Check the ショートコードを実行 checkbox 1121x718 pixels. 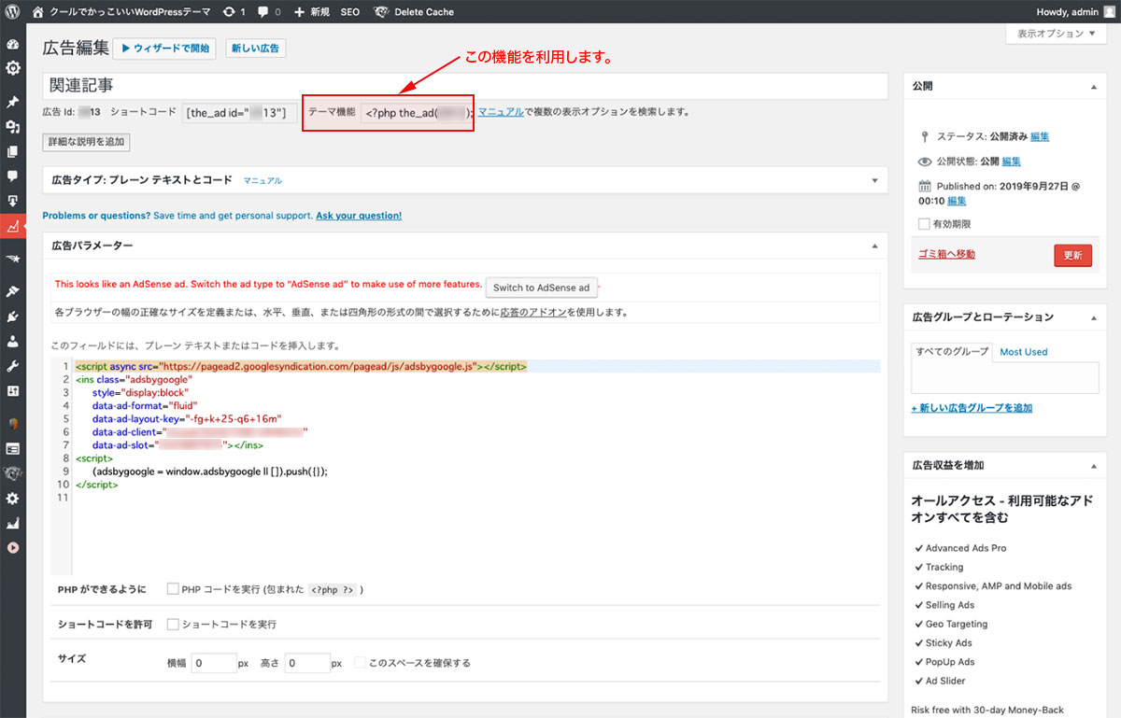173,624
